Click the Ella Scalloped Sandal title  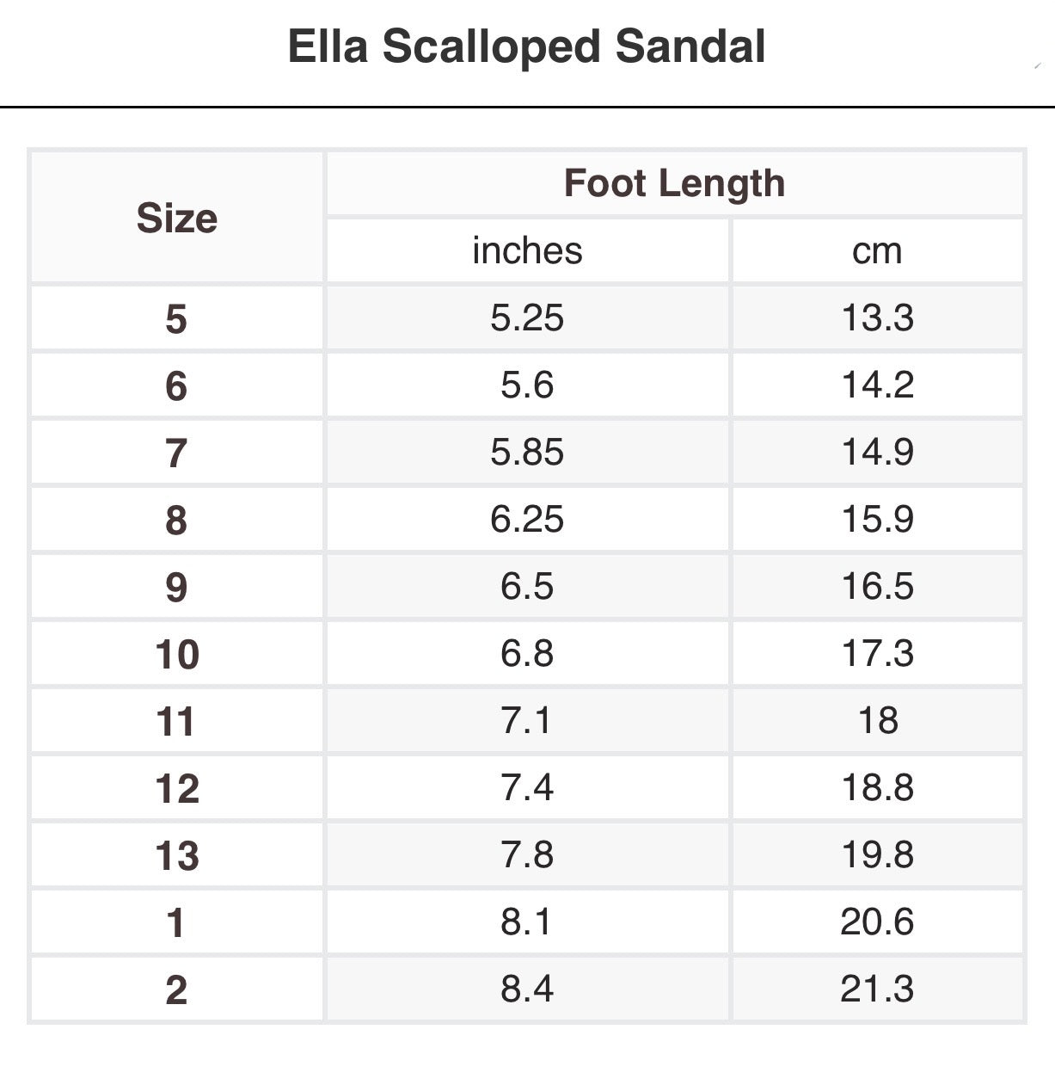click(x=526, y=46)
